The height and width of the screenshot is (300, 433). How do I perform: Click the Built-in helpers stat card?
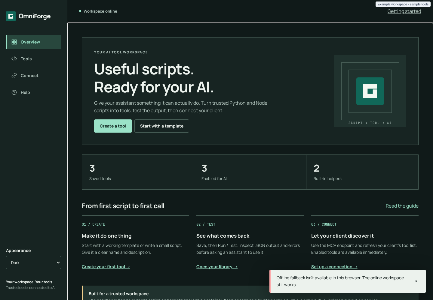click(362, 172)
